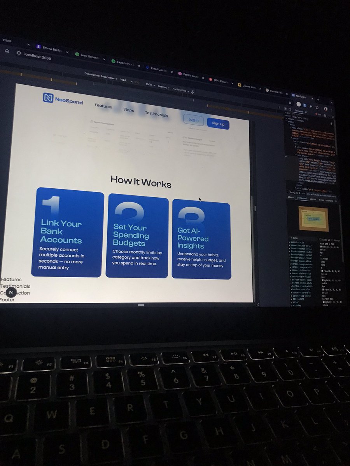Click the border-left-color rgba swatch
Screen dimensions: 350x466
click(322, 271)
